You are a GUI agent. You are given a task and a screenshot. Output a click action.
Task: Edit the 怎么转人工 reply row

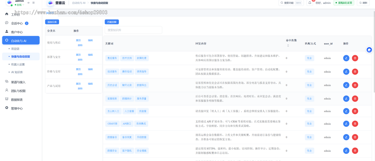point(346,111)
